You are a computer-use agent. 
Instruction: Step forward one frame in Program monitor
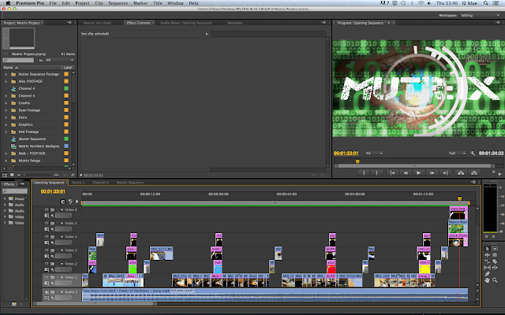click(432, 173)
